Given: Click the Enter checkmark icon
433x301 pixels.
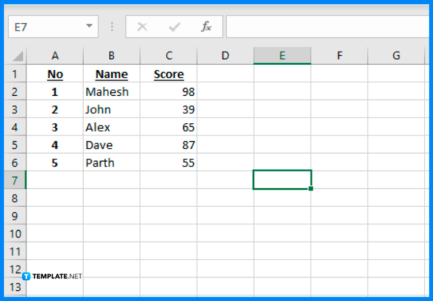Looking at the screenshot, I should point(174,27).
